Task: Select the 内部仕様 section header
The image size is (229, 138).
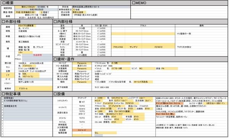Action: (x=140, y=22)
